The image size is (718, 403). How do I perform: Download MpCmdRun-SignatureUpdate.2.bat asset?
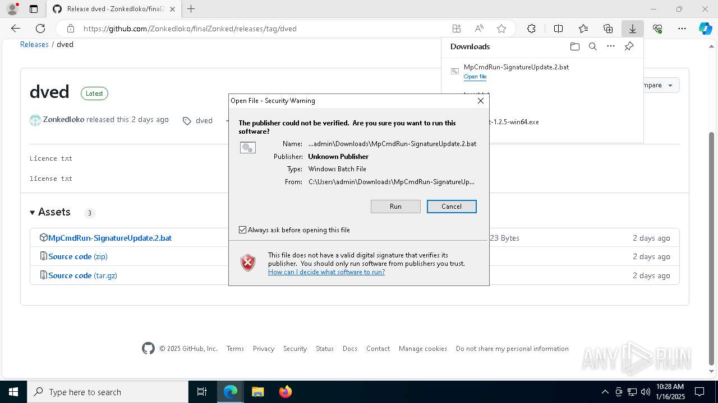[x=110, y=238]
